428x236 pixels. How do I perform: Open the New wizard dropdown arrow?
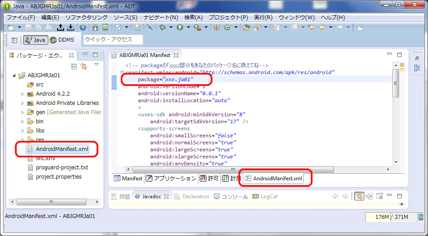coord(19,27)
